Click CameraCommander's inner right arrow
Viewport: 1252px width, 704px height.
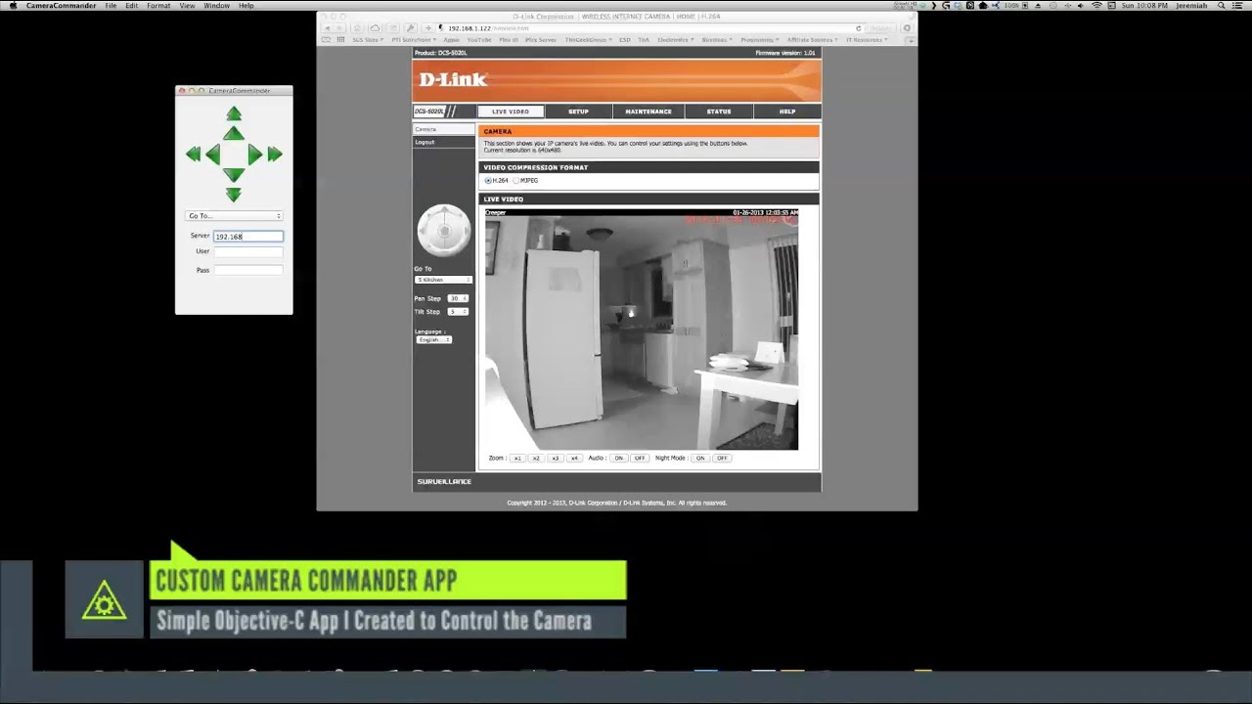(254, 154)
